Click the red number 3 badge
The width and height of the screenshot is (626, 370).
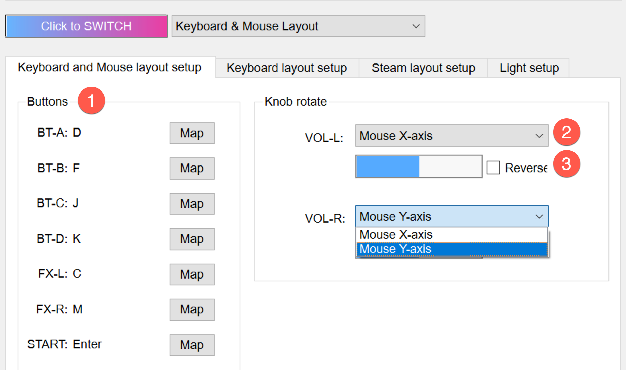[566, 164]
